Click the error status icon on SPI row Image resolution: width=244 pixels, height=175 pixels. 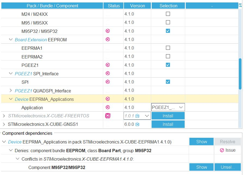(108, 82)
